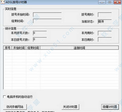Image resolution: width=122 pixels, height=112 pixels.
Task: Click the 本月用时 label
Action: pyautogui.click(x=88, y=33)
